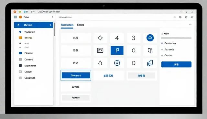Click the highlighted blue P tile
This screenshot has height=119, width=207.
point(117,50)
